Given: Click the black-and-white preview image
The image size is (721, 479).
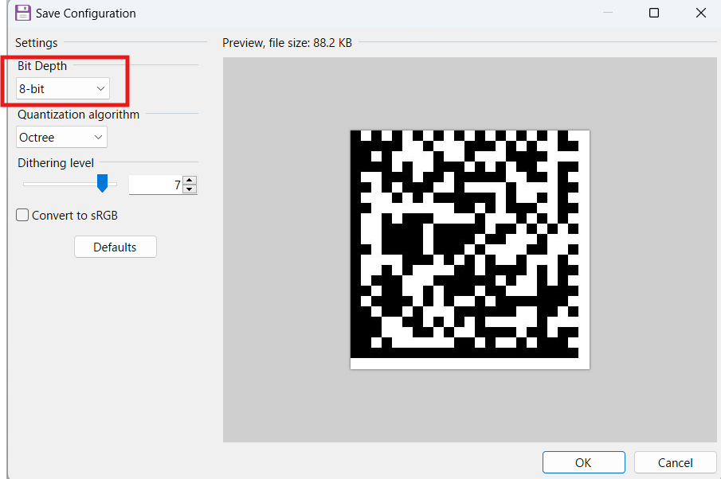Looking at the screenshot, I should [469, 249].
